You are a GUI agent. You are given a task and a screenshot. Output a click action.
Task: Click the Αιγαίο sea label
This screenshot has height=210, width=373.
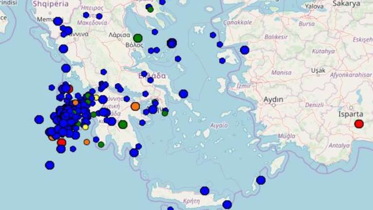tap(219, 125)
